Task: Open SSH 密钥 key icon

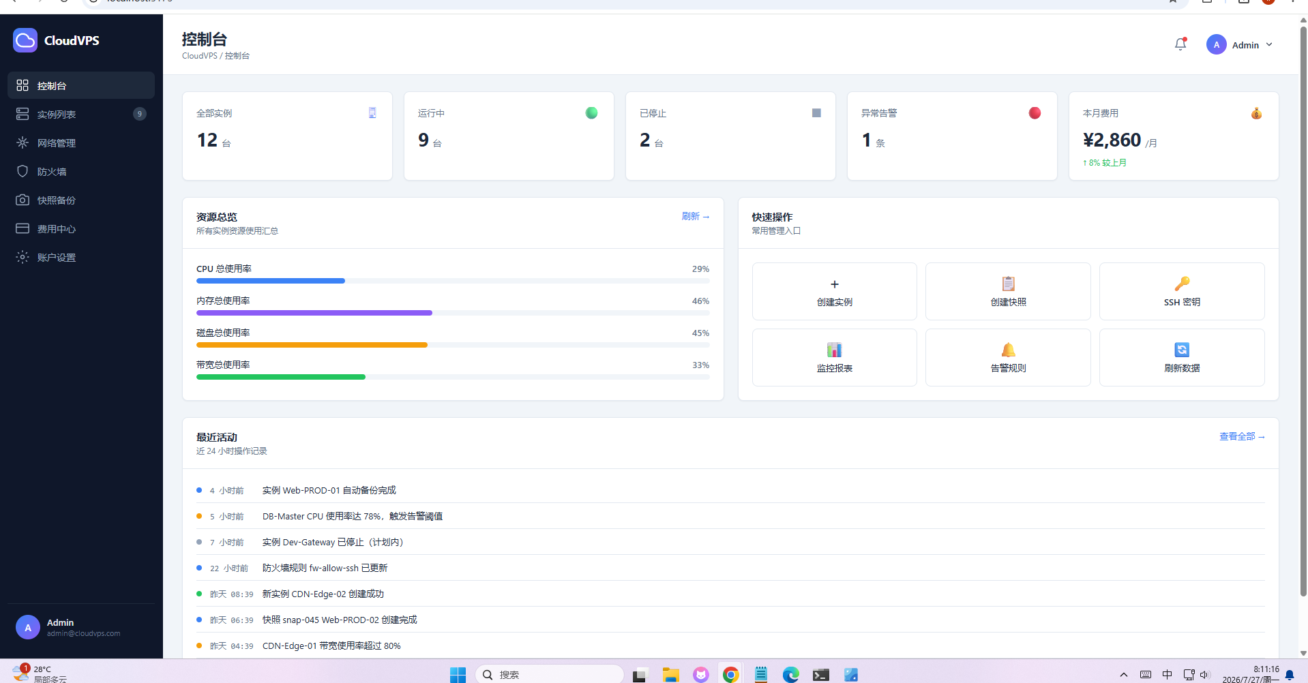Action: 1182,284
